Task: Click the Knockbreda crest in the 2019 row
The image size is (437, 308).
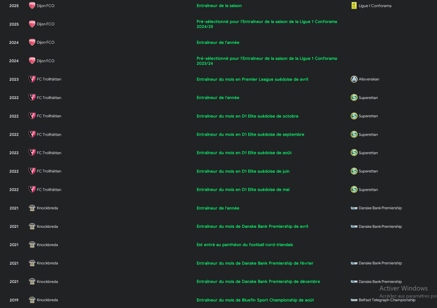Action: 32,300
